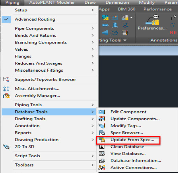Viewport: 178px width, 173px height.
Task: Click the Update From Spec icon
Action: click(x=102, y=140)
